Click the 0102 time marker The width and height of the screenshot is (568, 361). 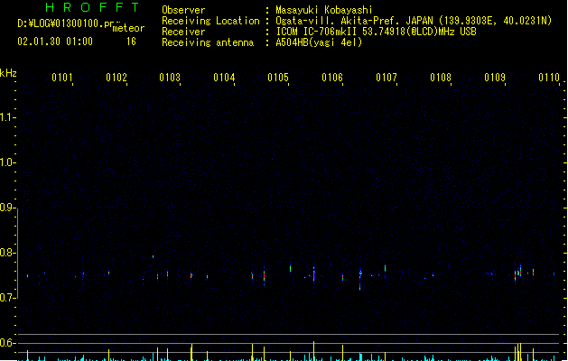click(116, 78)
